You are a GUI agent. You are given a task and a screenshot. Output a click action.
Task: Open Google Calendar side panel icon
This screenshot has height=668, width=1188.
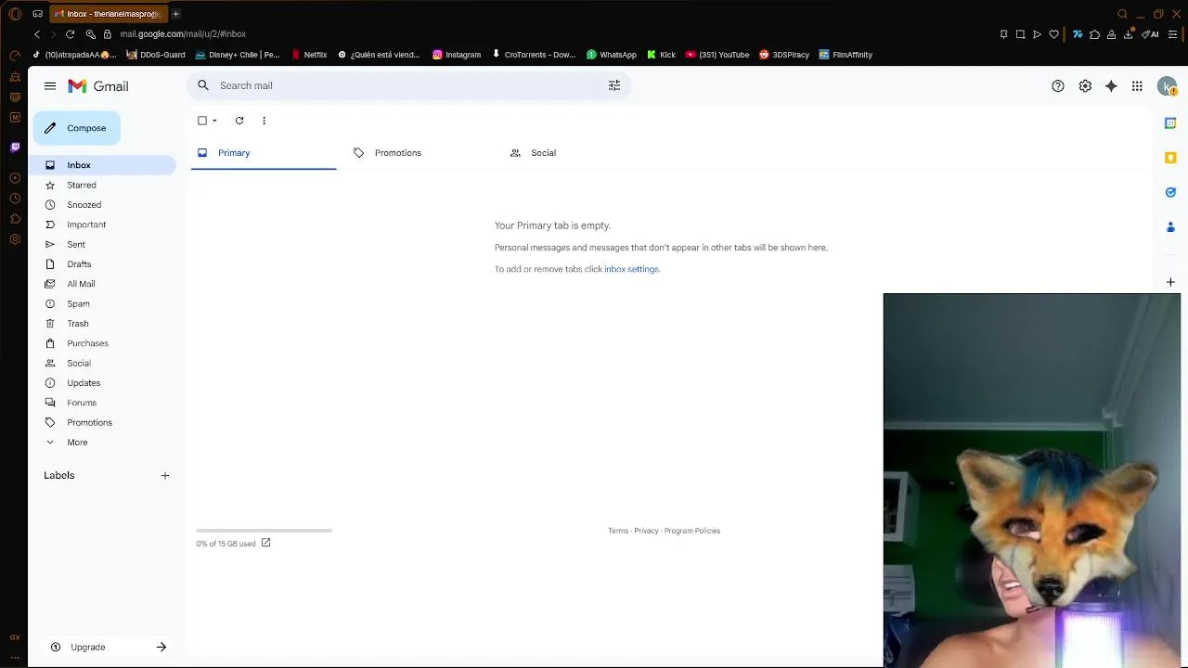[1170, 123]
